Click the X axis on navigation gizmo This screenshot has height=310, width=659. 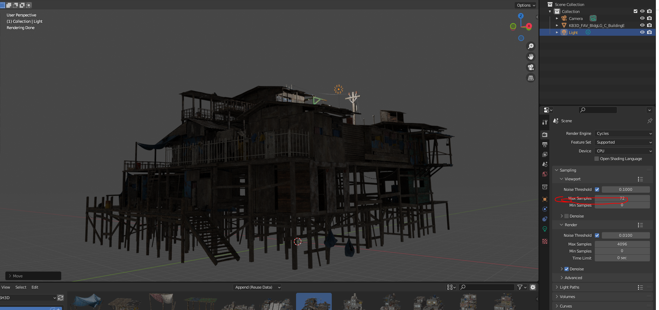coord(529,26)
